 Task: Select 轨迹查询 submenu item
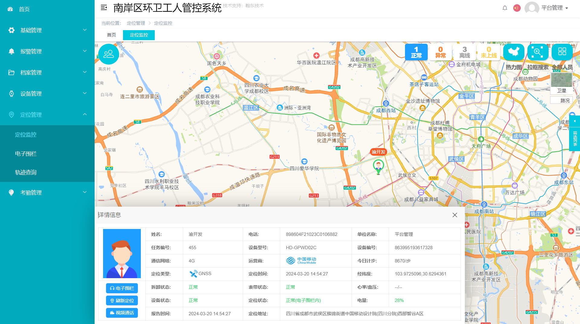[26, 172]
